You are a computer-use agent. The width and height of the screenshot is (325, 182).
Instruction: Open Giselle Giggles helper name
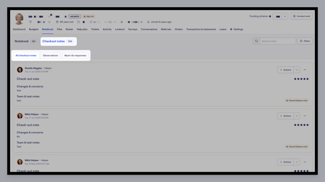(x=33, y=68)
